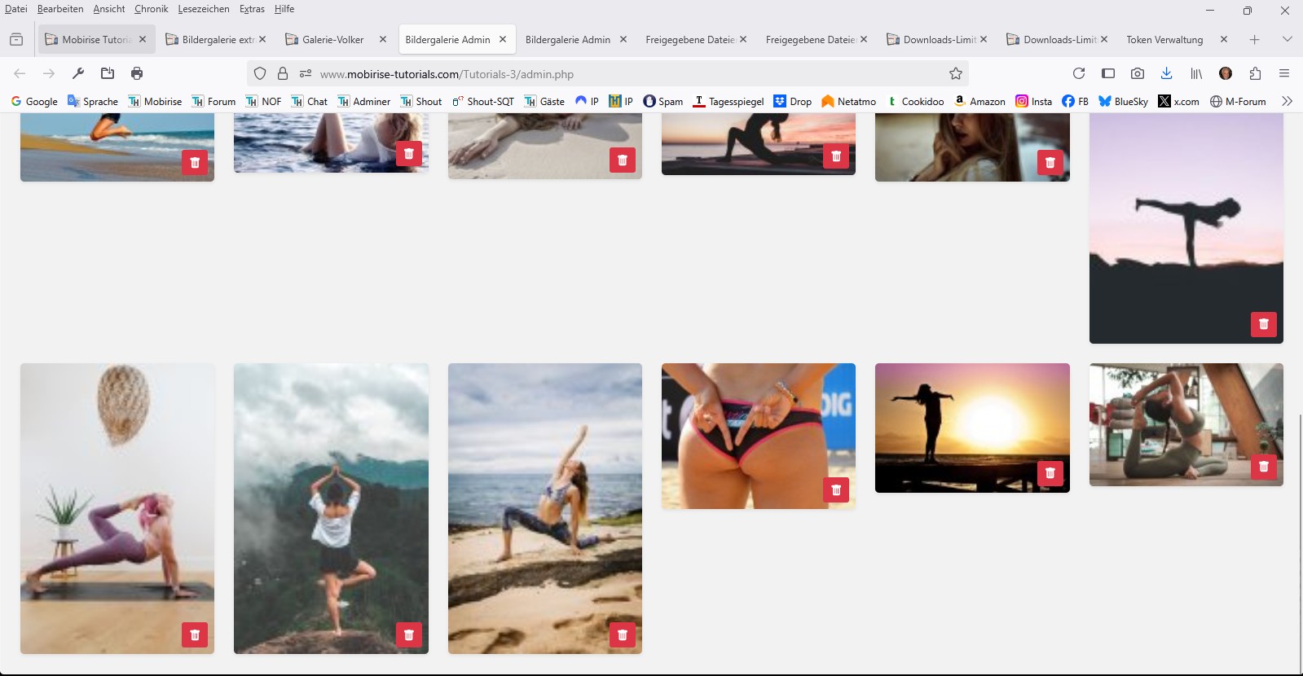Click trash icon on tree pose photo
This screenshot has width=1303, height=676.
coord(408,634)
